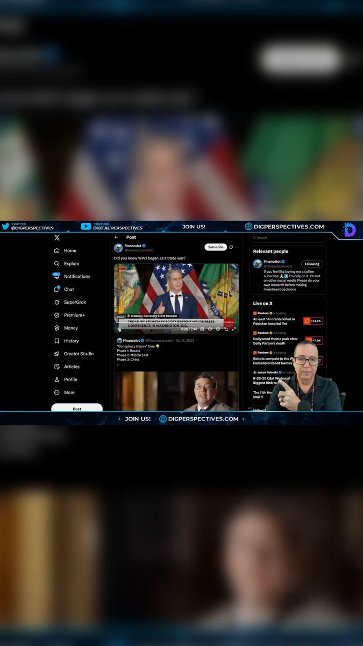
Task: Click the Premium+ badge icon
Action: [x=57, y=315]
